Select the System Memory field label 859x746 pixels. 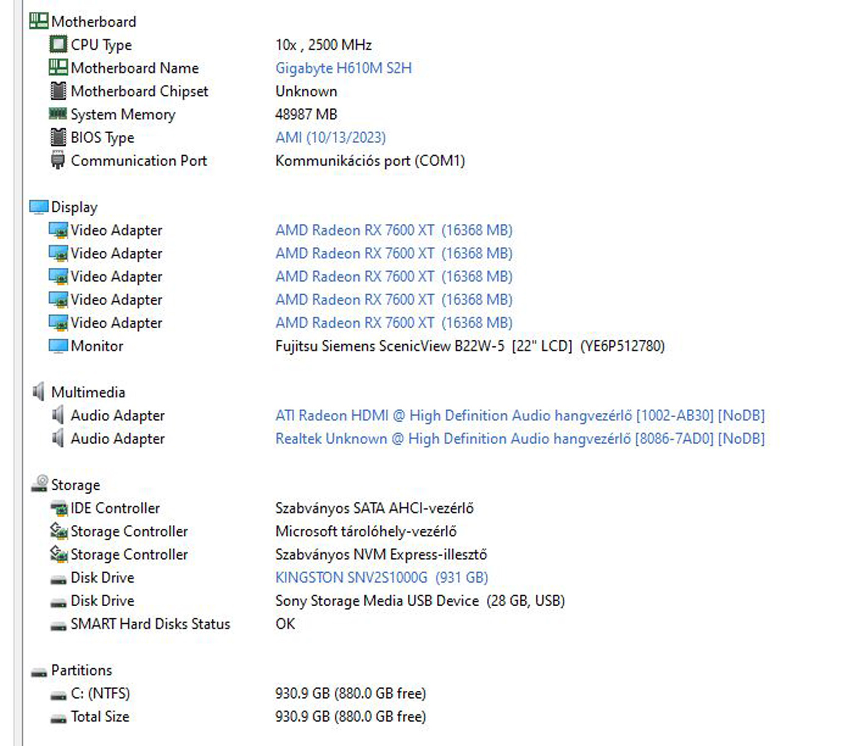point(123,115)
